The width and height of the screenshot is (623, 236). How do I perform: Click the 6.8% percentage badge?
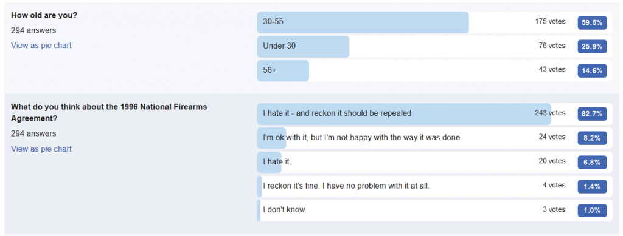tap(592, 163)
